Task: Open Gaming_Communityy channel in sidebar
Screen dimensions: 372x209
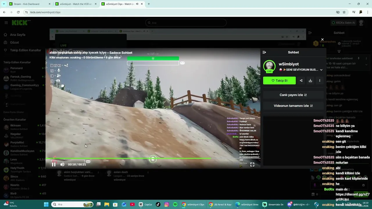Action: click(24, 87)
